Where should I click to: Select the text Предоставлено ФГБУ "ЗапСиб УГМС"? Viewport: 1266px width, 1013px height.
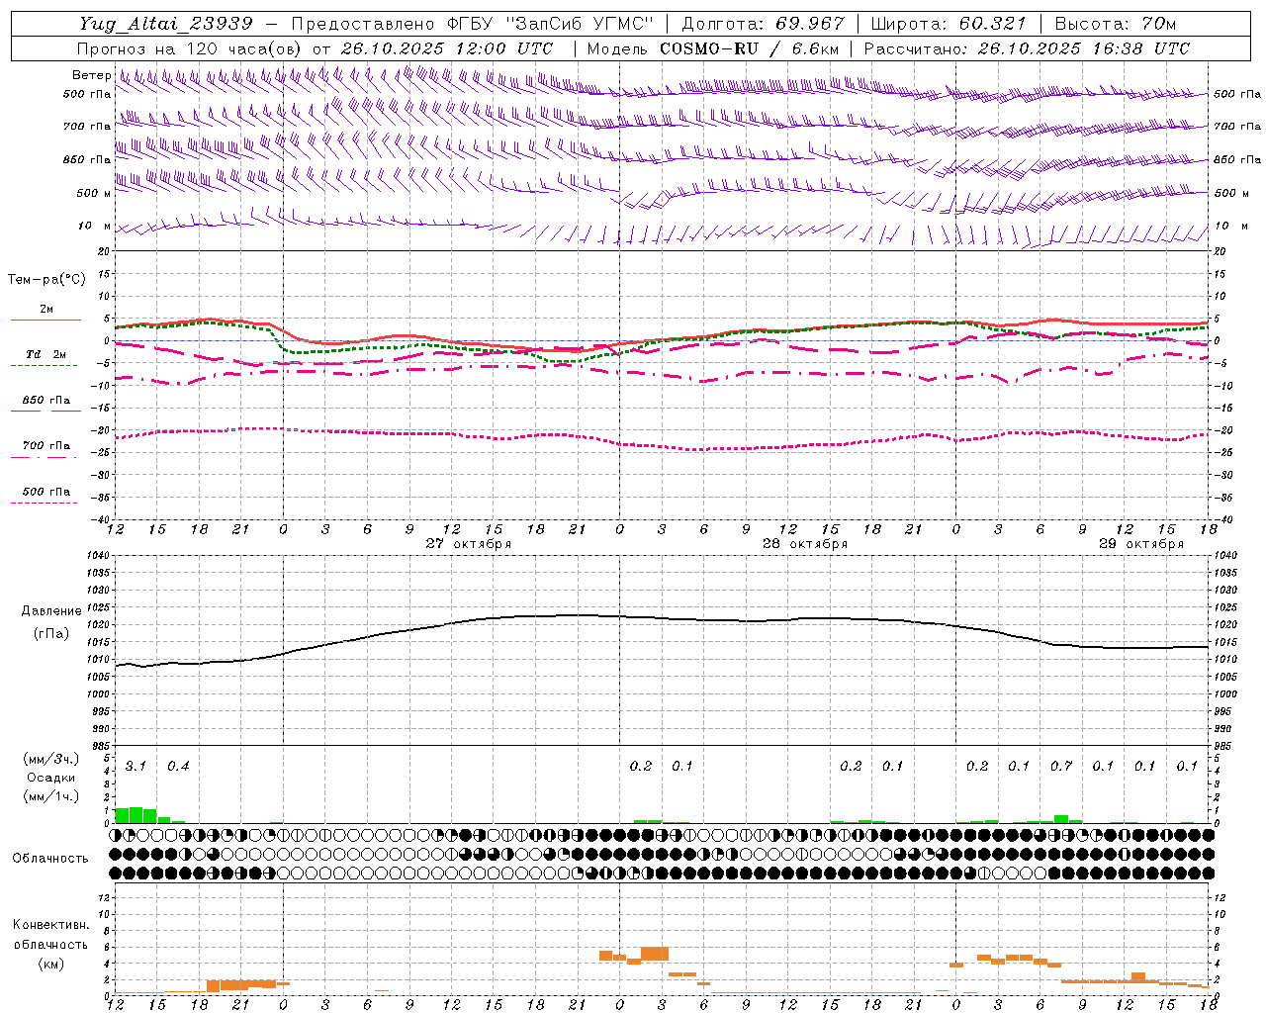coord(474,24)
